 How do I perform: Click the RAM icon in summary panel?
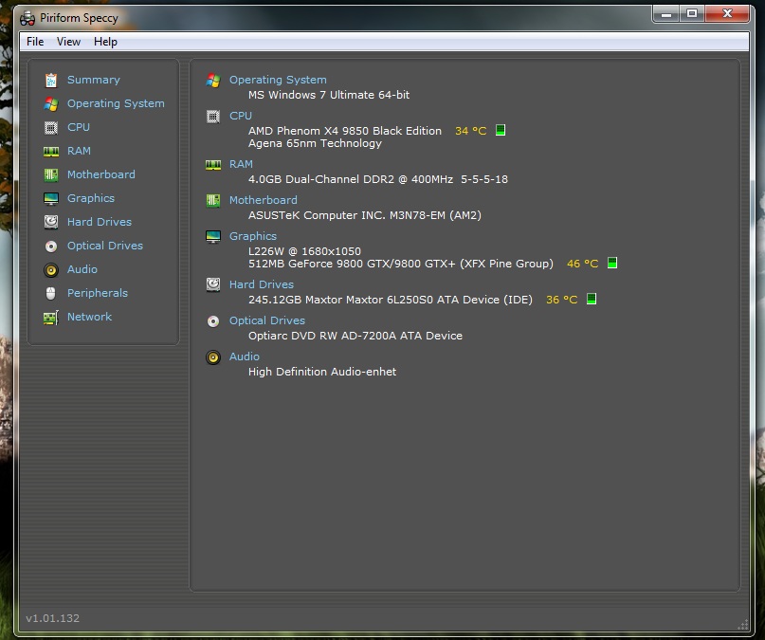click(213, 165)
